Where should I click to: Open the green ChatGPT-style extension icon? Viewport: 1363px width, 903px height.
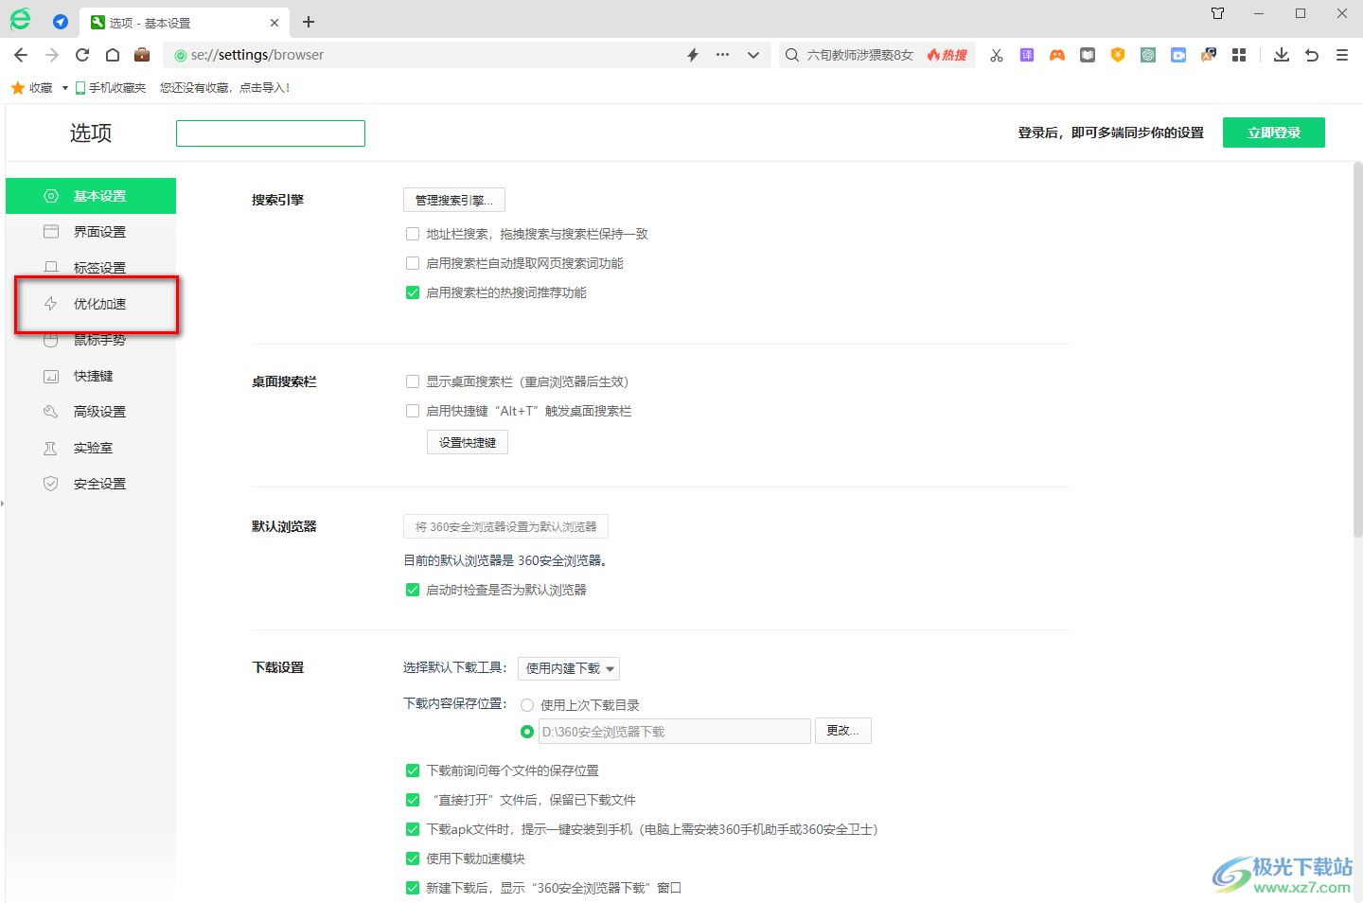(1148, 55)
